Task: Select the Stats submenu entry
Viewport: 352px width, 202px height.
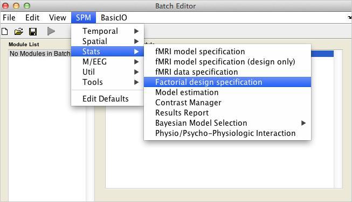Action: tap(107, 52)
